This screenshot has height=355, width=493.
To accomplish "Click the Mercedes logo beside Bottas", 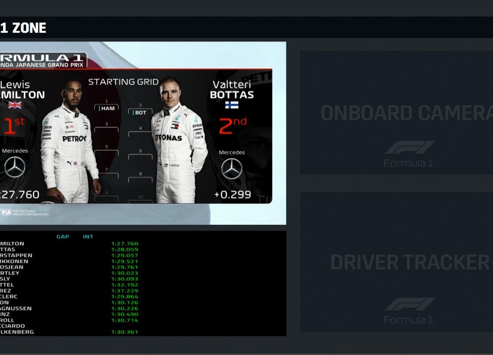I will (x=232, y=169).
